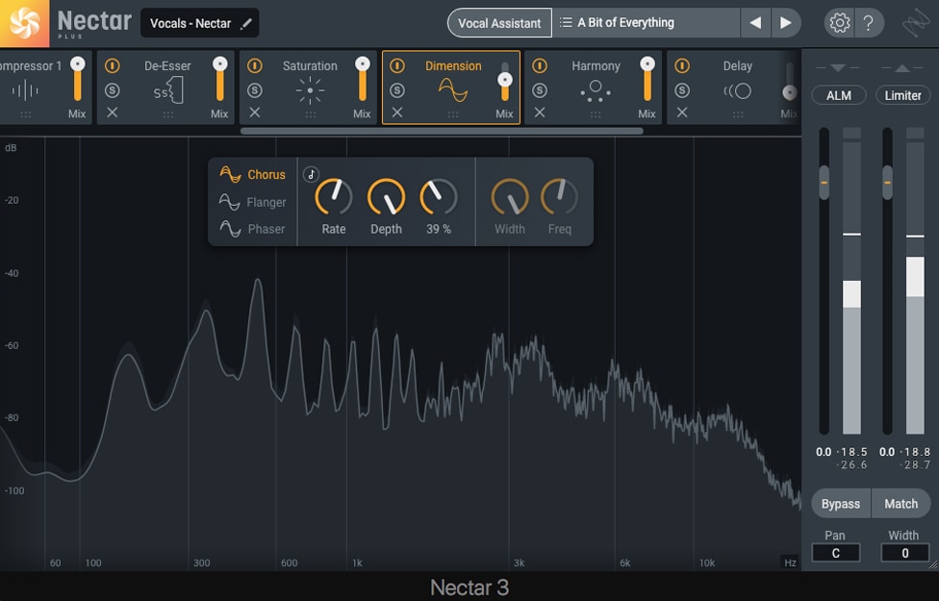The image size is (939, 601).
Task: Click the window resize grip corner
Action: click(x=933, y=564)
